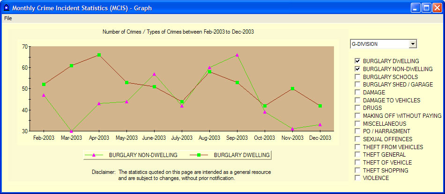Click the MCIS app icon in title bar

coord(6,8)
